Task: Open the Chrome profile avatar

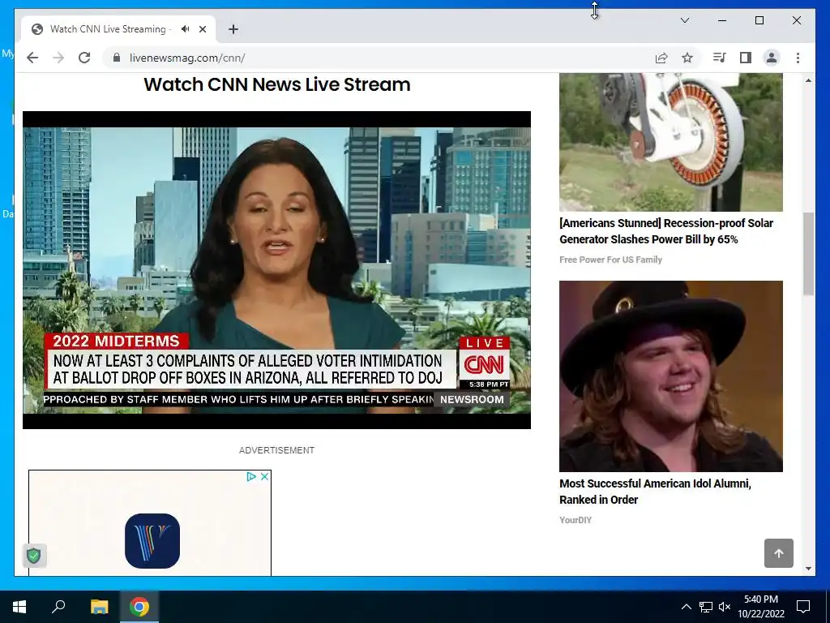Action: [772, 58]
